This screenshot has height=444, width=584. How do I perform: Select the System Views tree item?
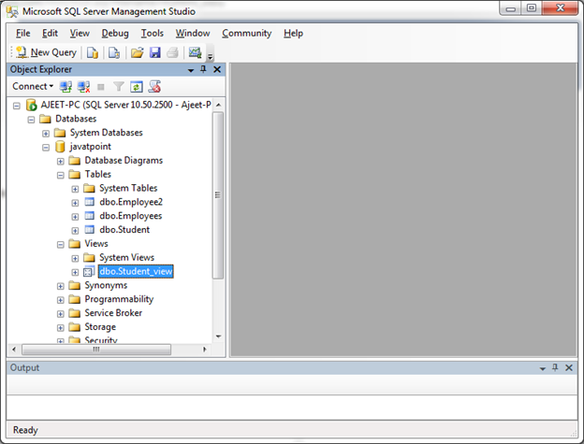[x=126, y=257]
